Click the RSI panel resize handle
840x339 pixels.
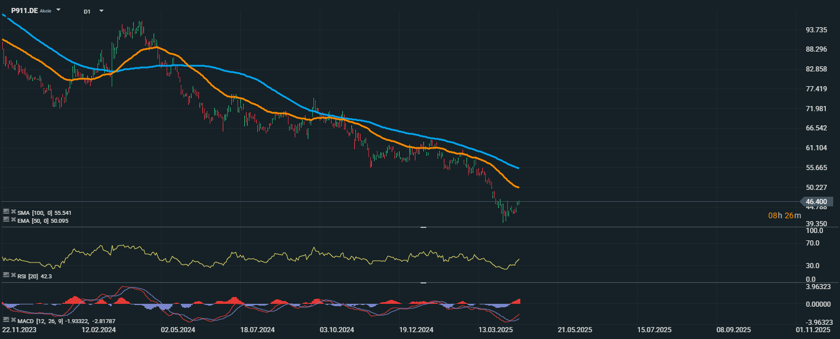coord(423,227)
